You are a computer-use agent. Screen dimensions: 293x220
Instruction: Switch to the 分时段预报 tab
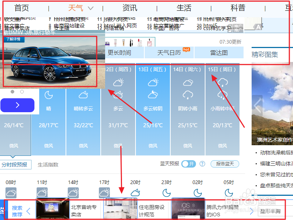point(15,165)
